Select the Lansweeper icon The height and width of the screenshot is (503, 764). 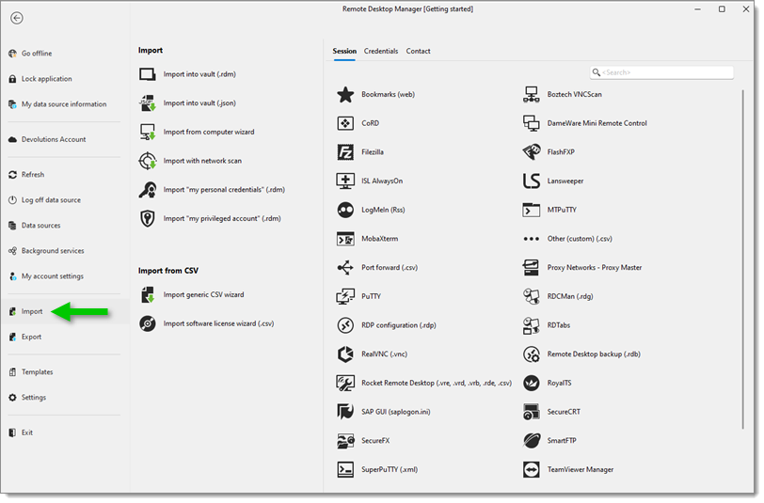coord(531,181)
